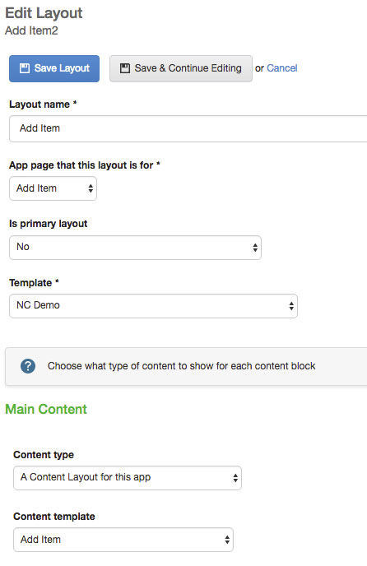
Task: Click the floppy disk icon on Save Layout
Action: (25, 68)
